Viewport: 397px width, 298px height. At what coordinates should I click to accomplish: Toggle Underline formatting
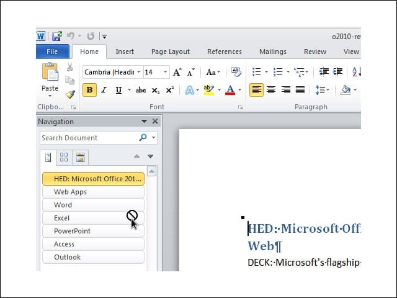[x=118, y=90]
